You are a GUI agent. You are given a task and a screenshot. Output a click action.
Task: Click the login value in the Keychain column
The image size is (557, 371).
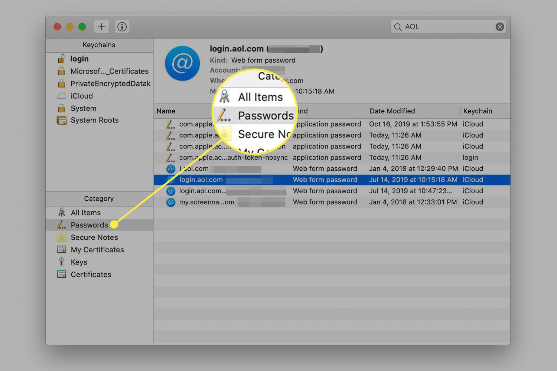pos(470,157)
